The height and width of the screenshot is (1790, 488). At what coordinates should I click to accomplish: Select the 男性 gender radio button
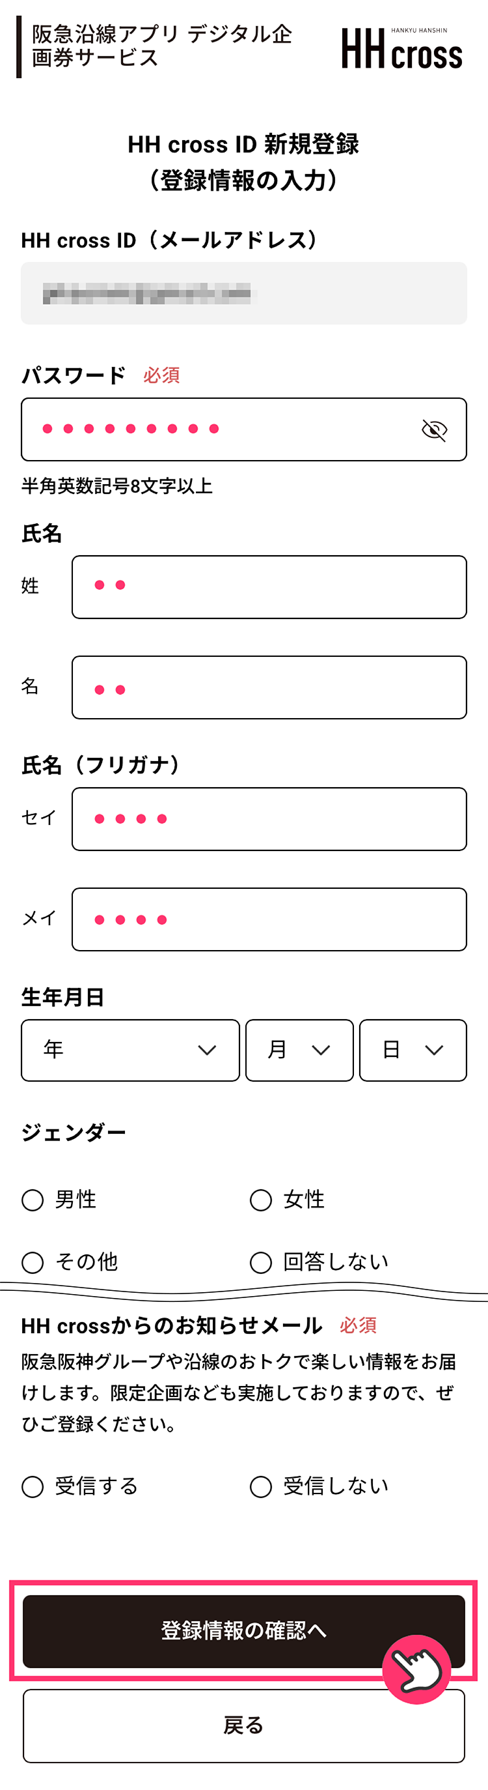(33, 1200)
